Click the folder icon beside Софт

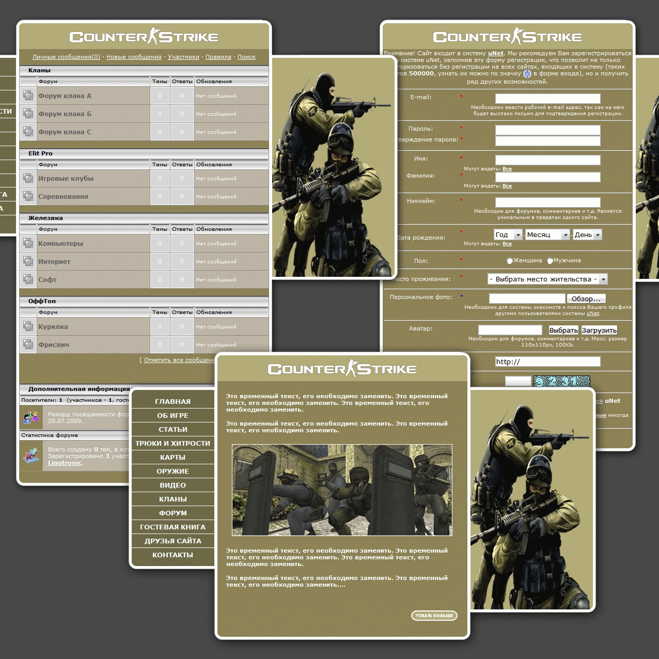tap(28, 279)
